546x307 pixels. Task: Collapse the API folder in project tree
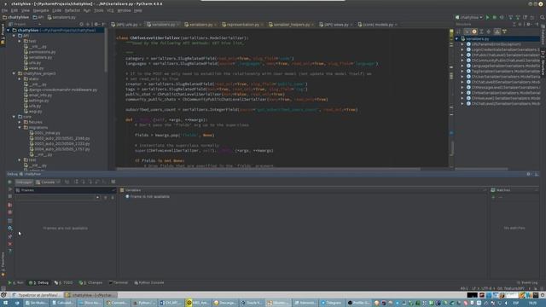[x=14, y=36]
